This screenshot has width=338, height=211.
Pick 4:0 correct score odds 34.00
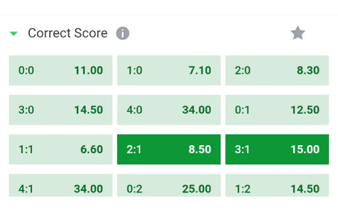(169, 110)
